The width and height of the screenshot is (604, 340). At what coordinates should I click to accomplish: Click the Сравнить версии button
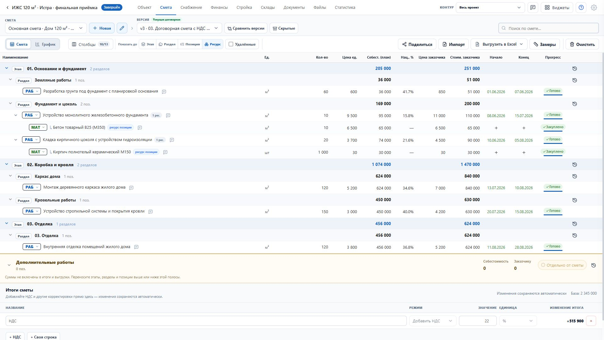coord(246,28)
